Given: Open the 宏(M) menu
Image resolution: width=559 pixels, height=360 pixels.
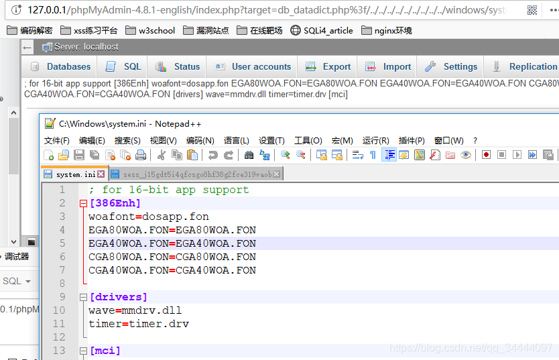Looking at the screenshot, I should click(342, 141).
